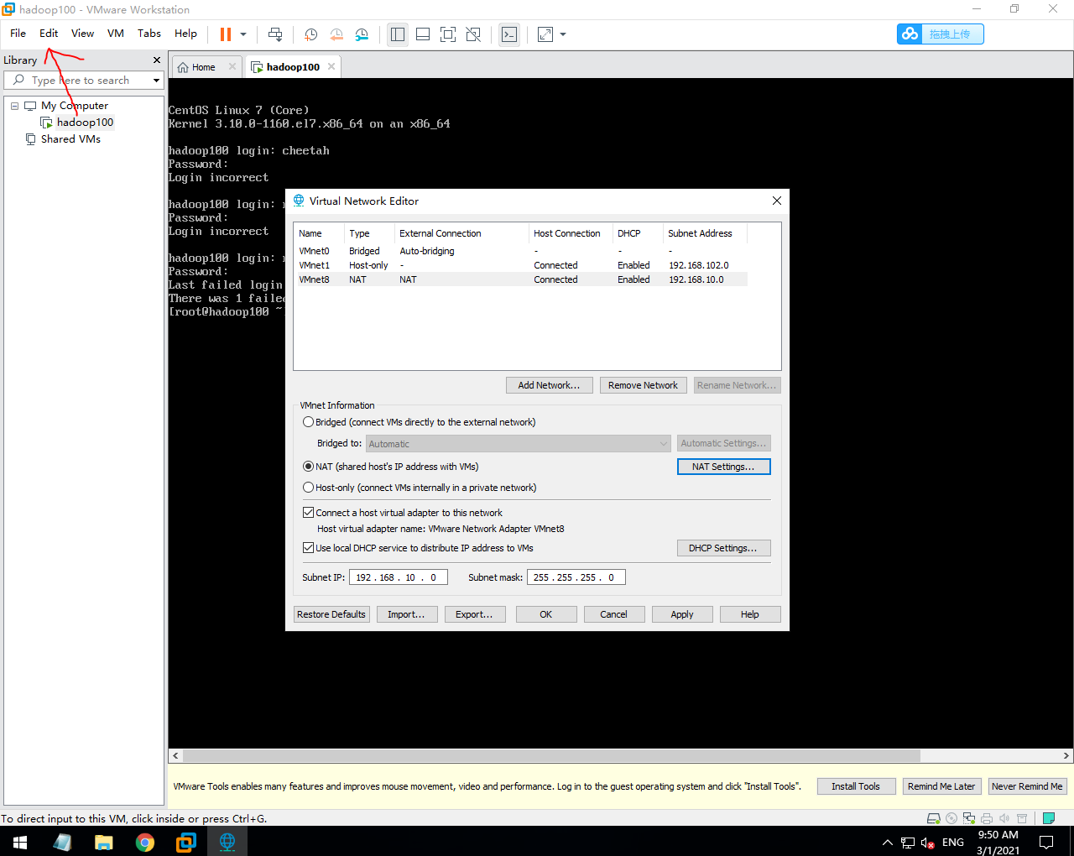Click the VM view horizontal scrollbar thumb
This screenshot has height=856, width=1074.
click(x=551, y=755)
